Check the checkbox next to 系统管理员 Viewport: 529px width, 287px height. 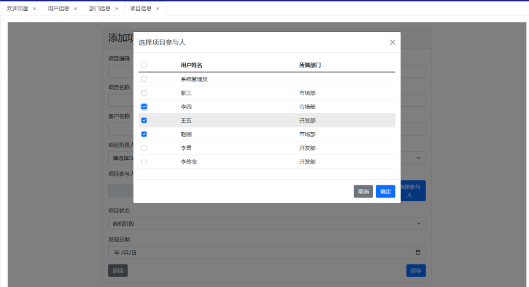144,78
